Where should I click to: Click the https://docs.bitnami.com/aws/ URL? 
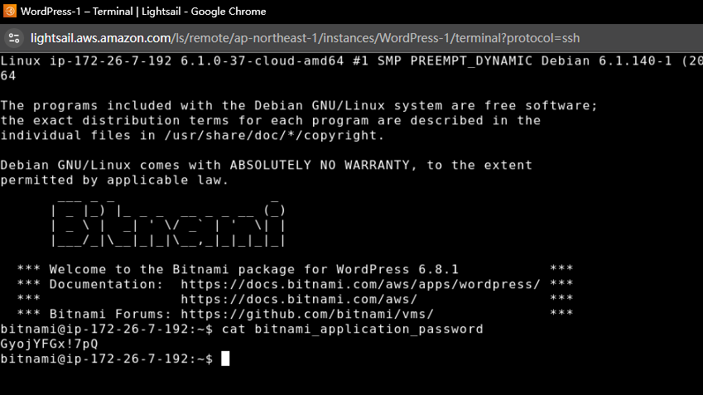coord(299,299)
